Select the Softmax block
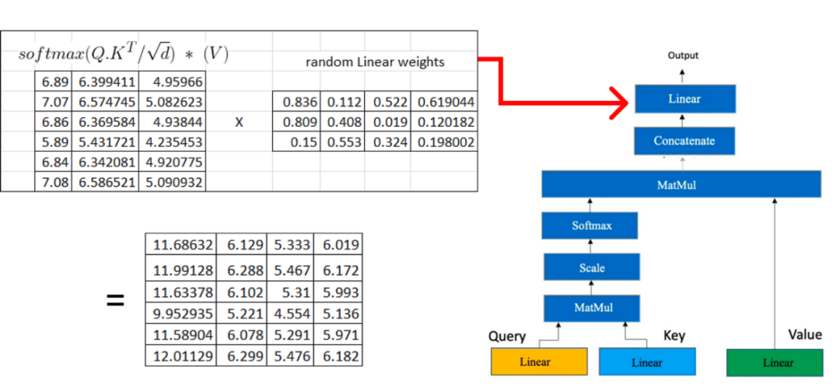The image size is (840, 387). [590, 225]
